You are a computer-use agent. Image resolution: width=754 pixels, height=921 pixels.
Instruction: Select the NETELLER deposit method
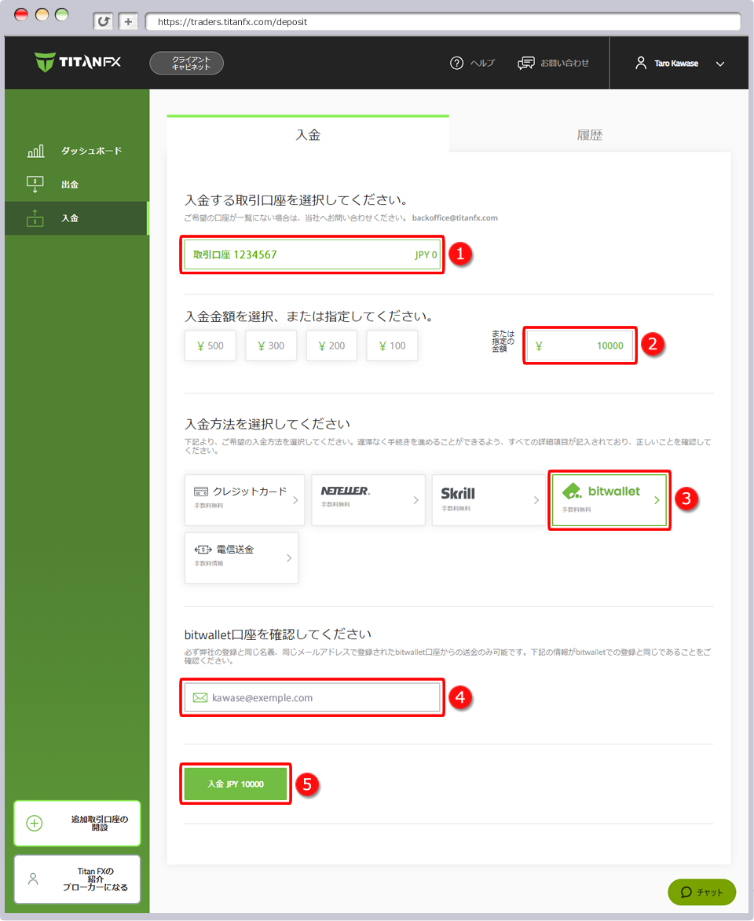(x=368, y=500)
